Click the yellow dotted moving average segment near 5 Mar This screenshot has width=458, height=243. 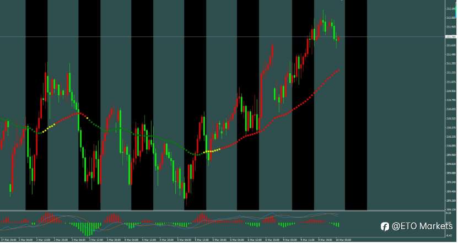click(212, 151)
